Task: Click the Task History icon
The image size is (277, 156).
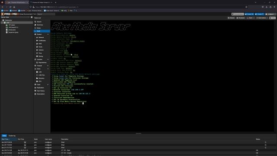Action: (35, 91)
